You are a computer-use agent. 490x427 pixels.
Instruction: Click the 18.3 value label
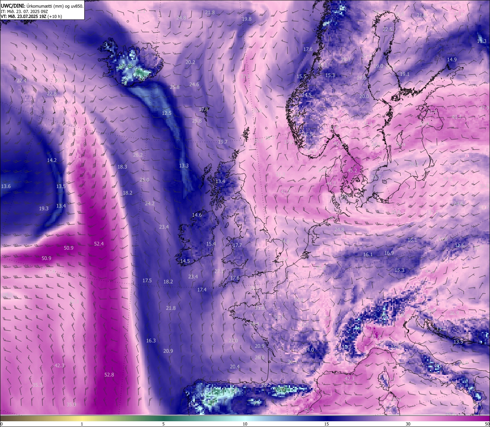(122, 167)
